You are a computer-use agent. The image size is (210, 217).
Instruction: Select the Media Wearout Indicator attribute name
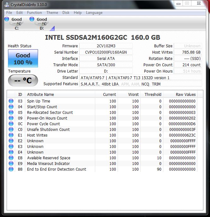tap(48, 164)
